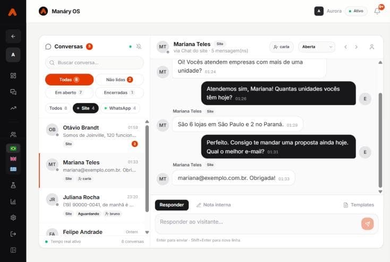Viewport: 390px width, 262px height.
Task: Select the Brazil flag language
Action: tap(13, 149)
